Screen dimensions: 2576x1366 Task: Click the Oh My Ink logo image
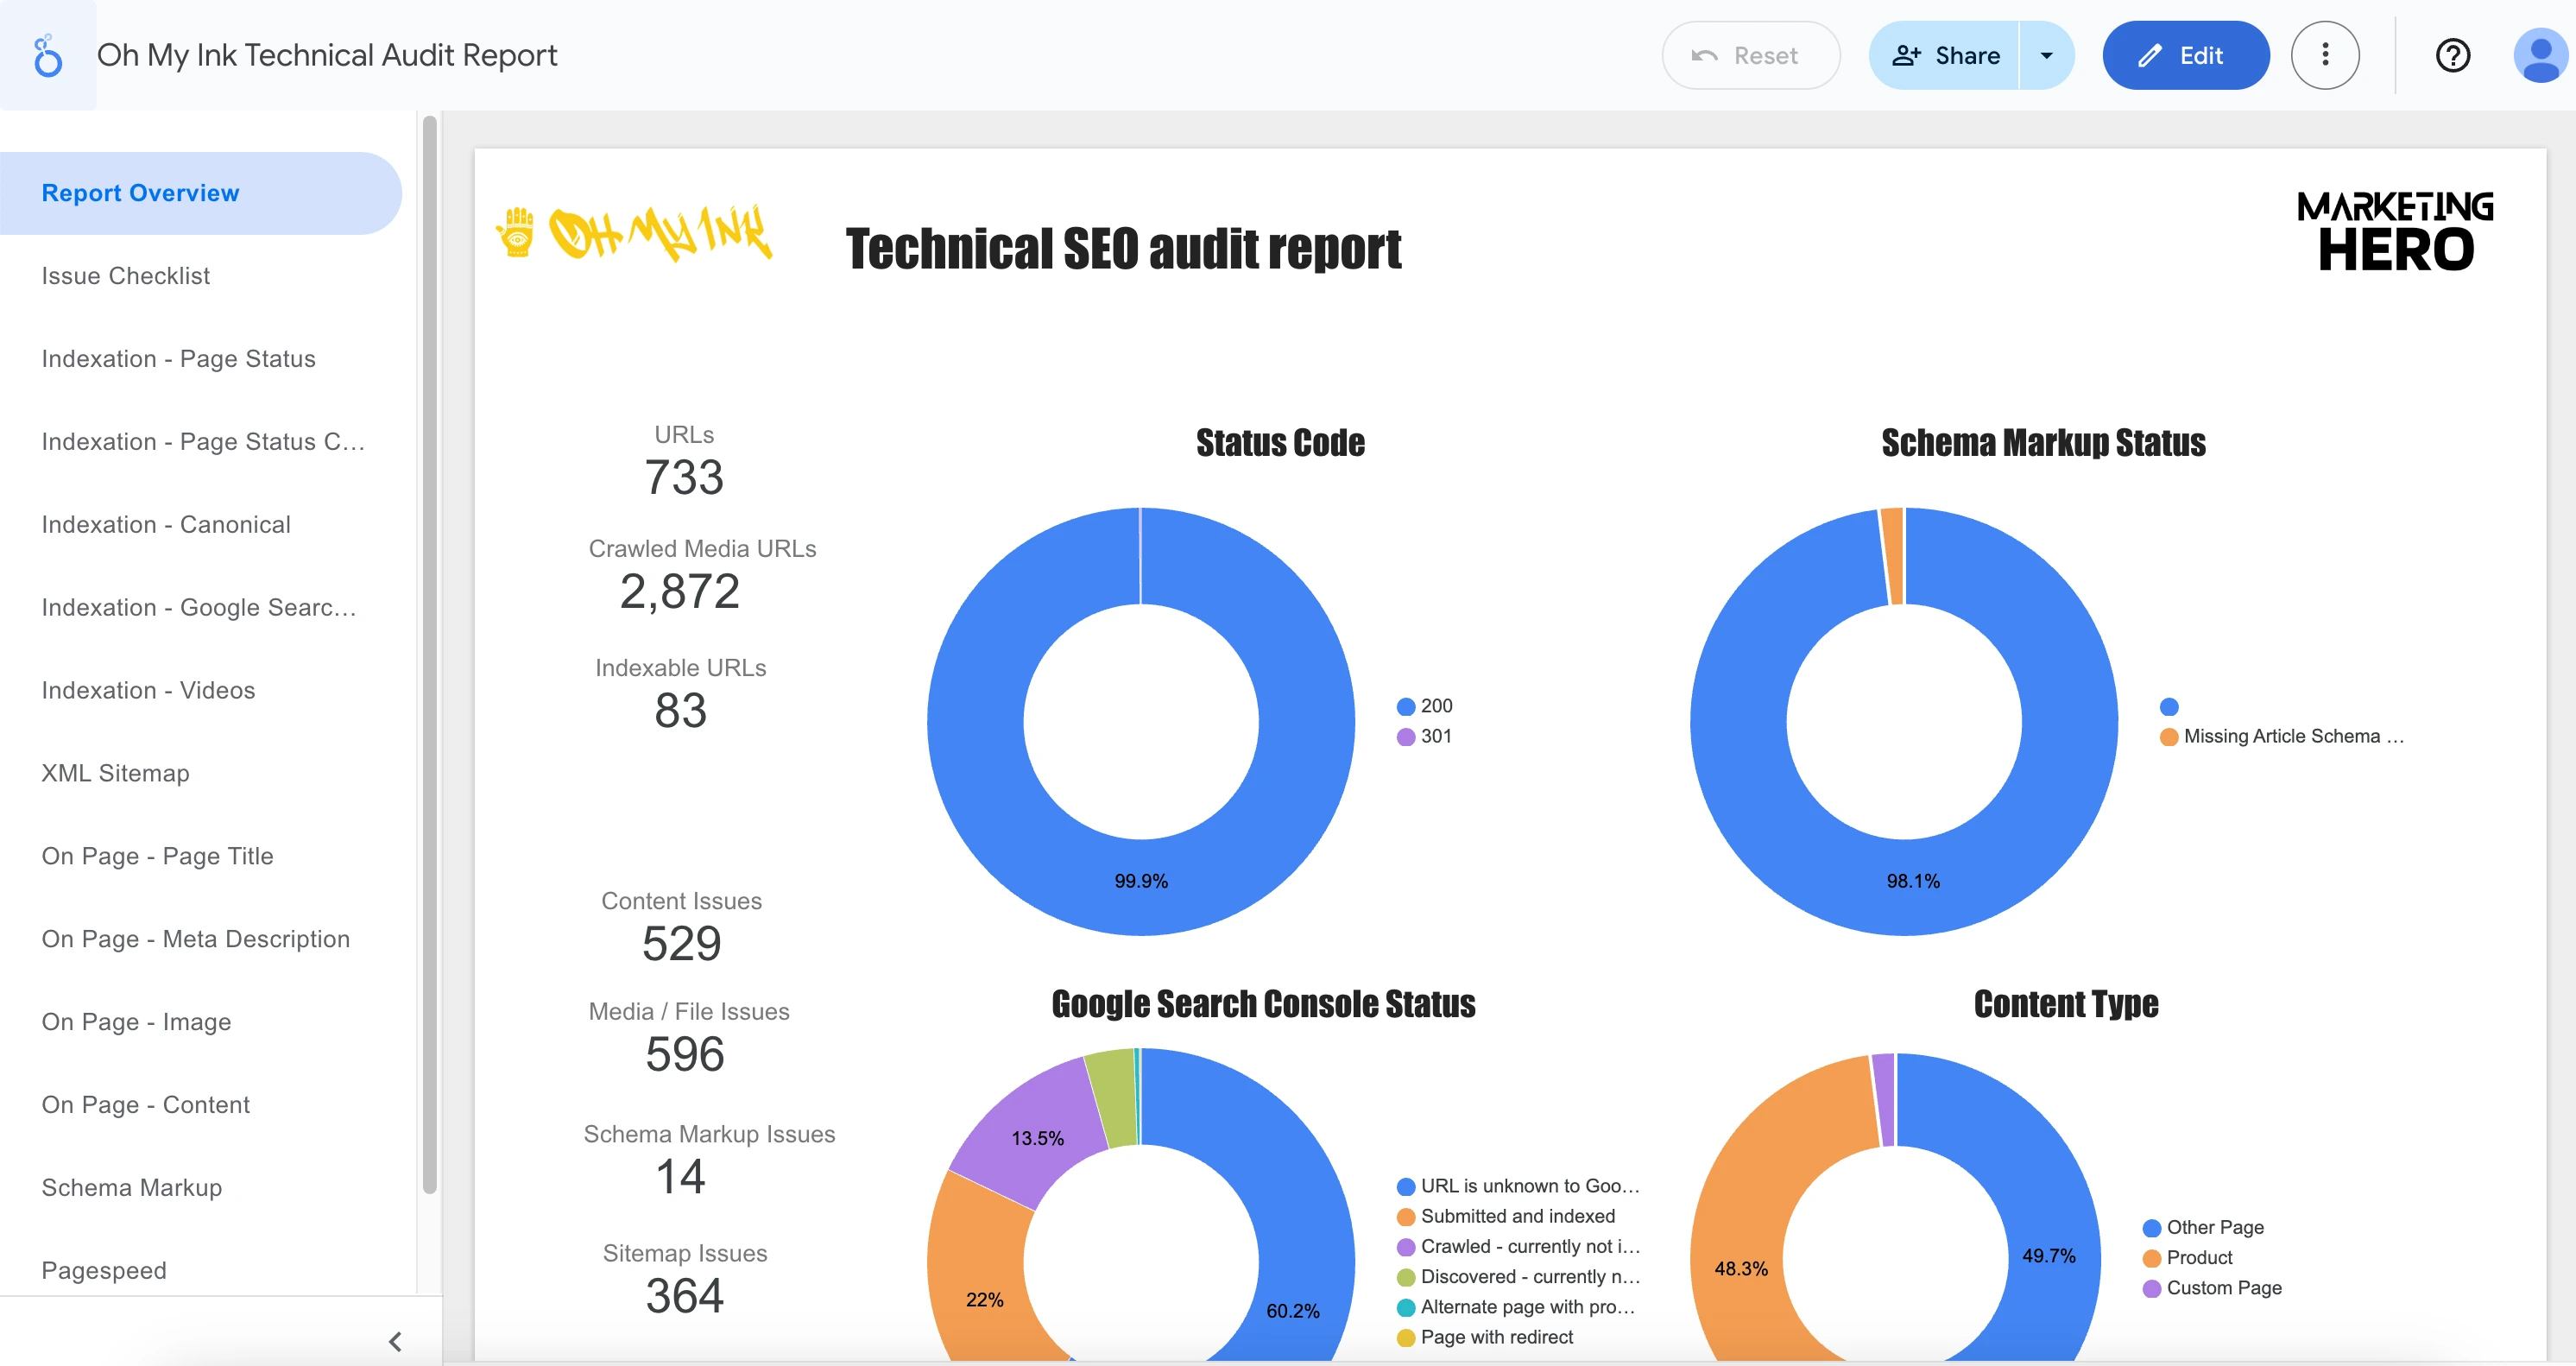pyautogui.click(x=635, y=234)
